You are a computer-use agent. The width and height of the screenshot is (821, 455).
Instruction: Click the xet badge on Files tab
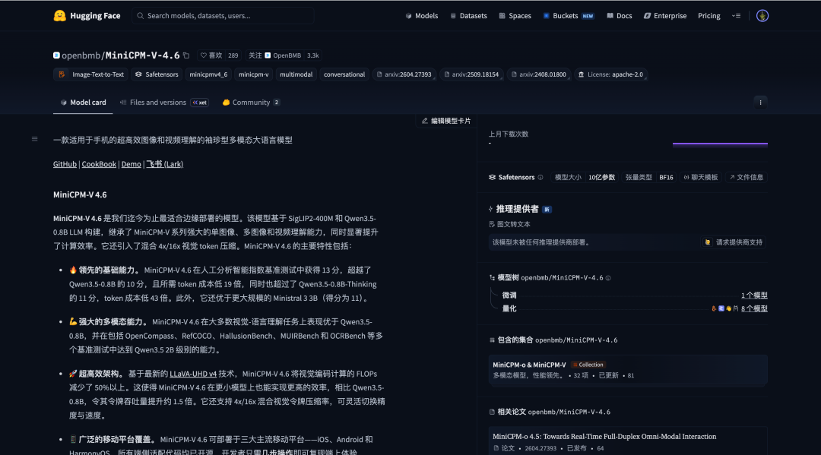point(199,103)
